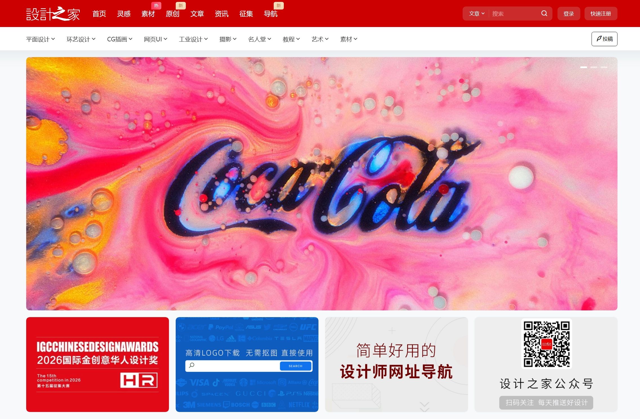Screen dimensions: 640x419
Task: Click the 设计之家公众号 text
Action: pos(546,384)
